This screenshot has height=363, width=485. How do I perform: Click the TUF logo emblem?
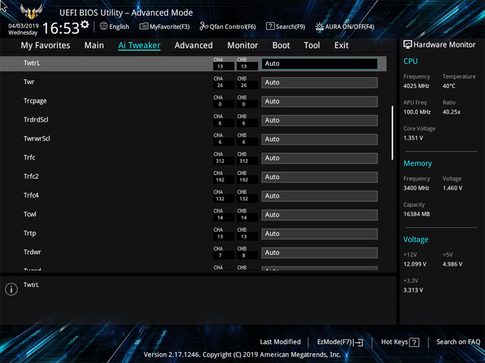pos(31,12)
